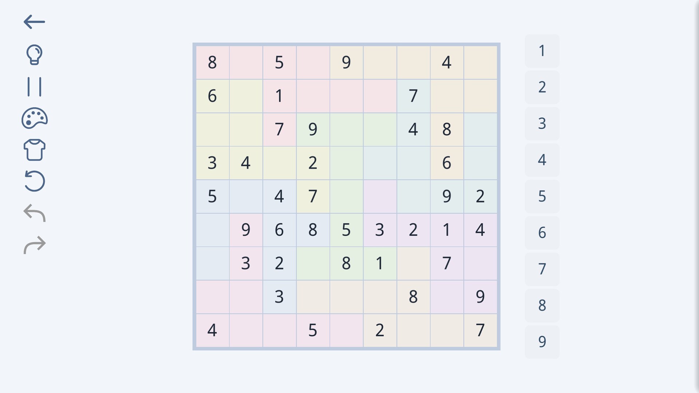This screenshot has width=699, height=393.
Task: Select the empty cell between top-row 8 and 5
Action: [246, 63]
